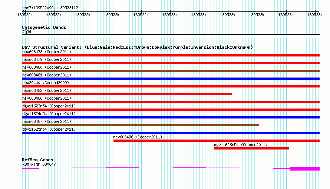Open the dgv11625n54 (Cooper2011) label
The width and height of the screenshot is (330, 189).
(x=49, y=129)
